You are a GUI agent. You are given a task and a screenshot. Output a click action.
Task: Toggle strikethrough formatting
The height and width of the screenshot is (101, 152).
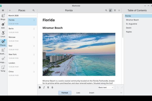click(52, 87)
